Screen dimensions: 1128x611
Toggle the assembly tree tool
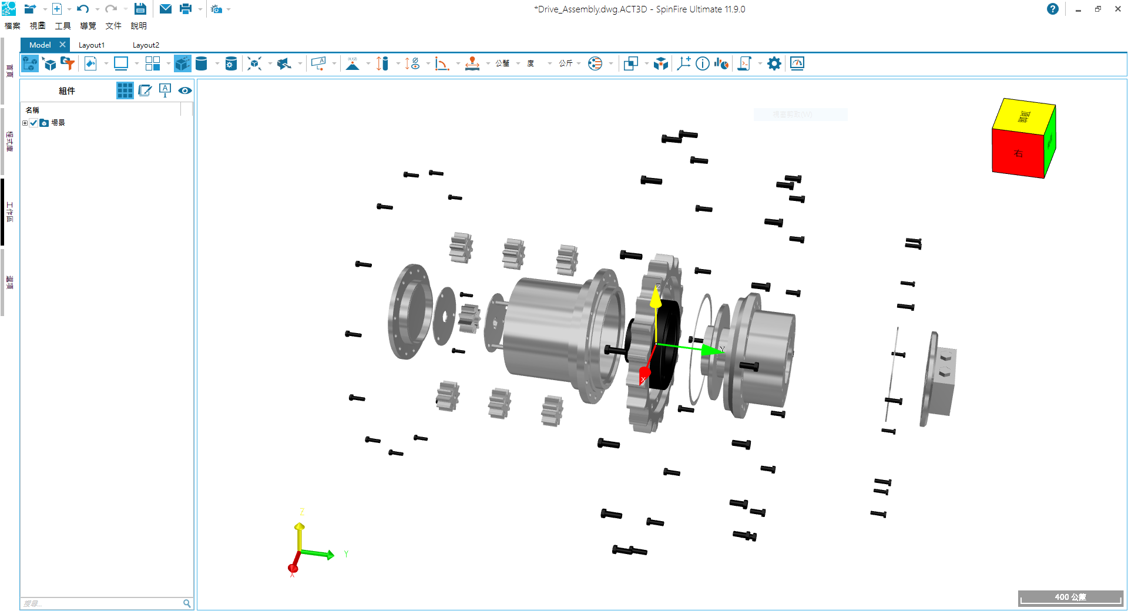pyautogui.click(x=30, y=63)
